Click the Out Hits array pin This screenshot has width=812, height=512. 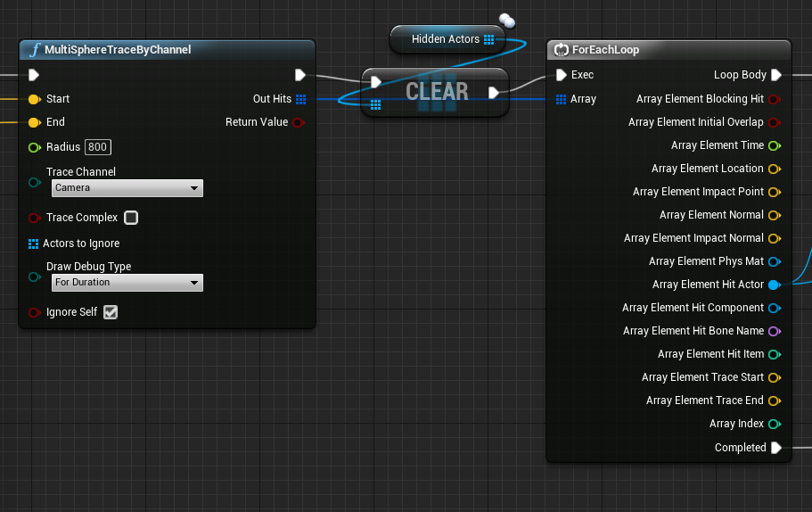click(300, 99)
